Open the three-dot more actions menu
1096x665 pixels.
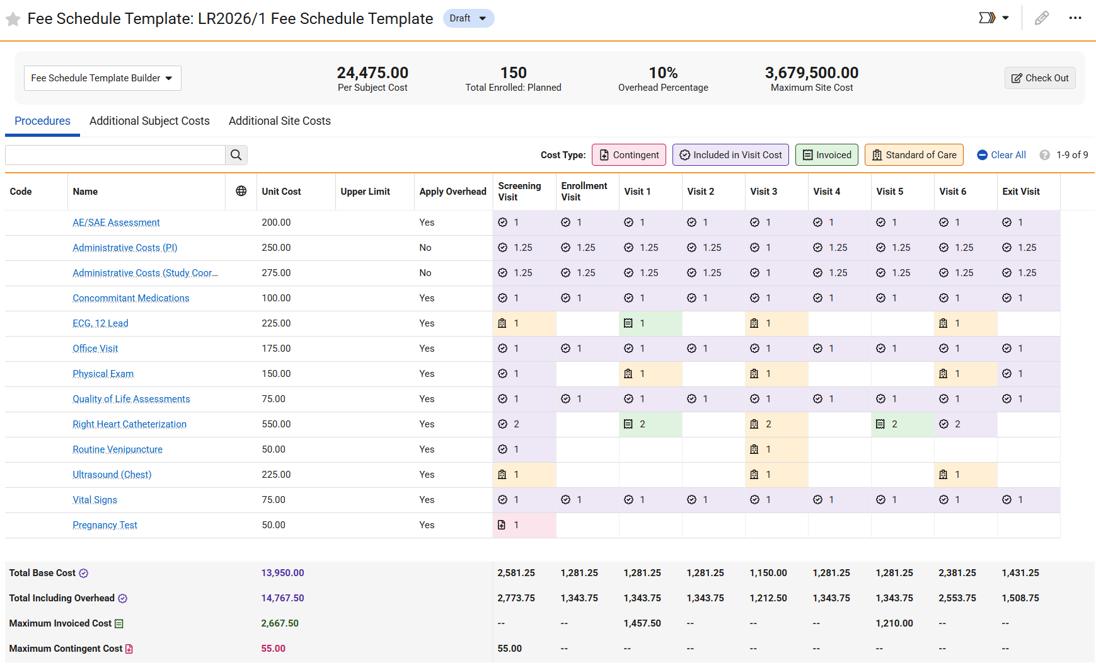[x=1075, y=18]
